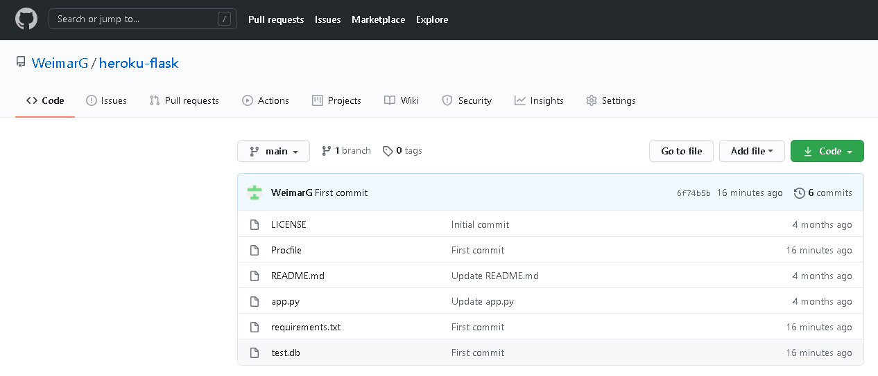Open the Add file dropdown
Image resolution: width=878 pixels, height=376 pixels.
(752, 151)
